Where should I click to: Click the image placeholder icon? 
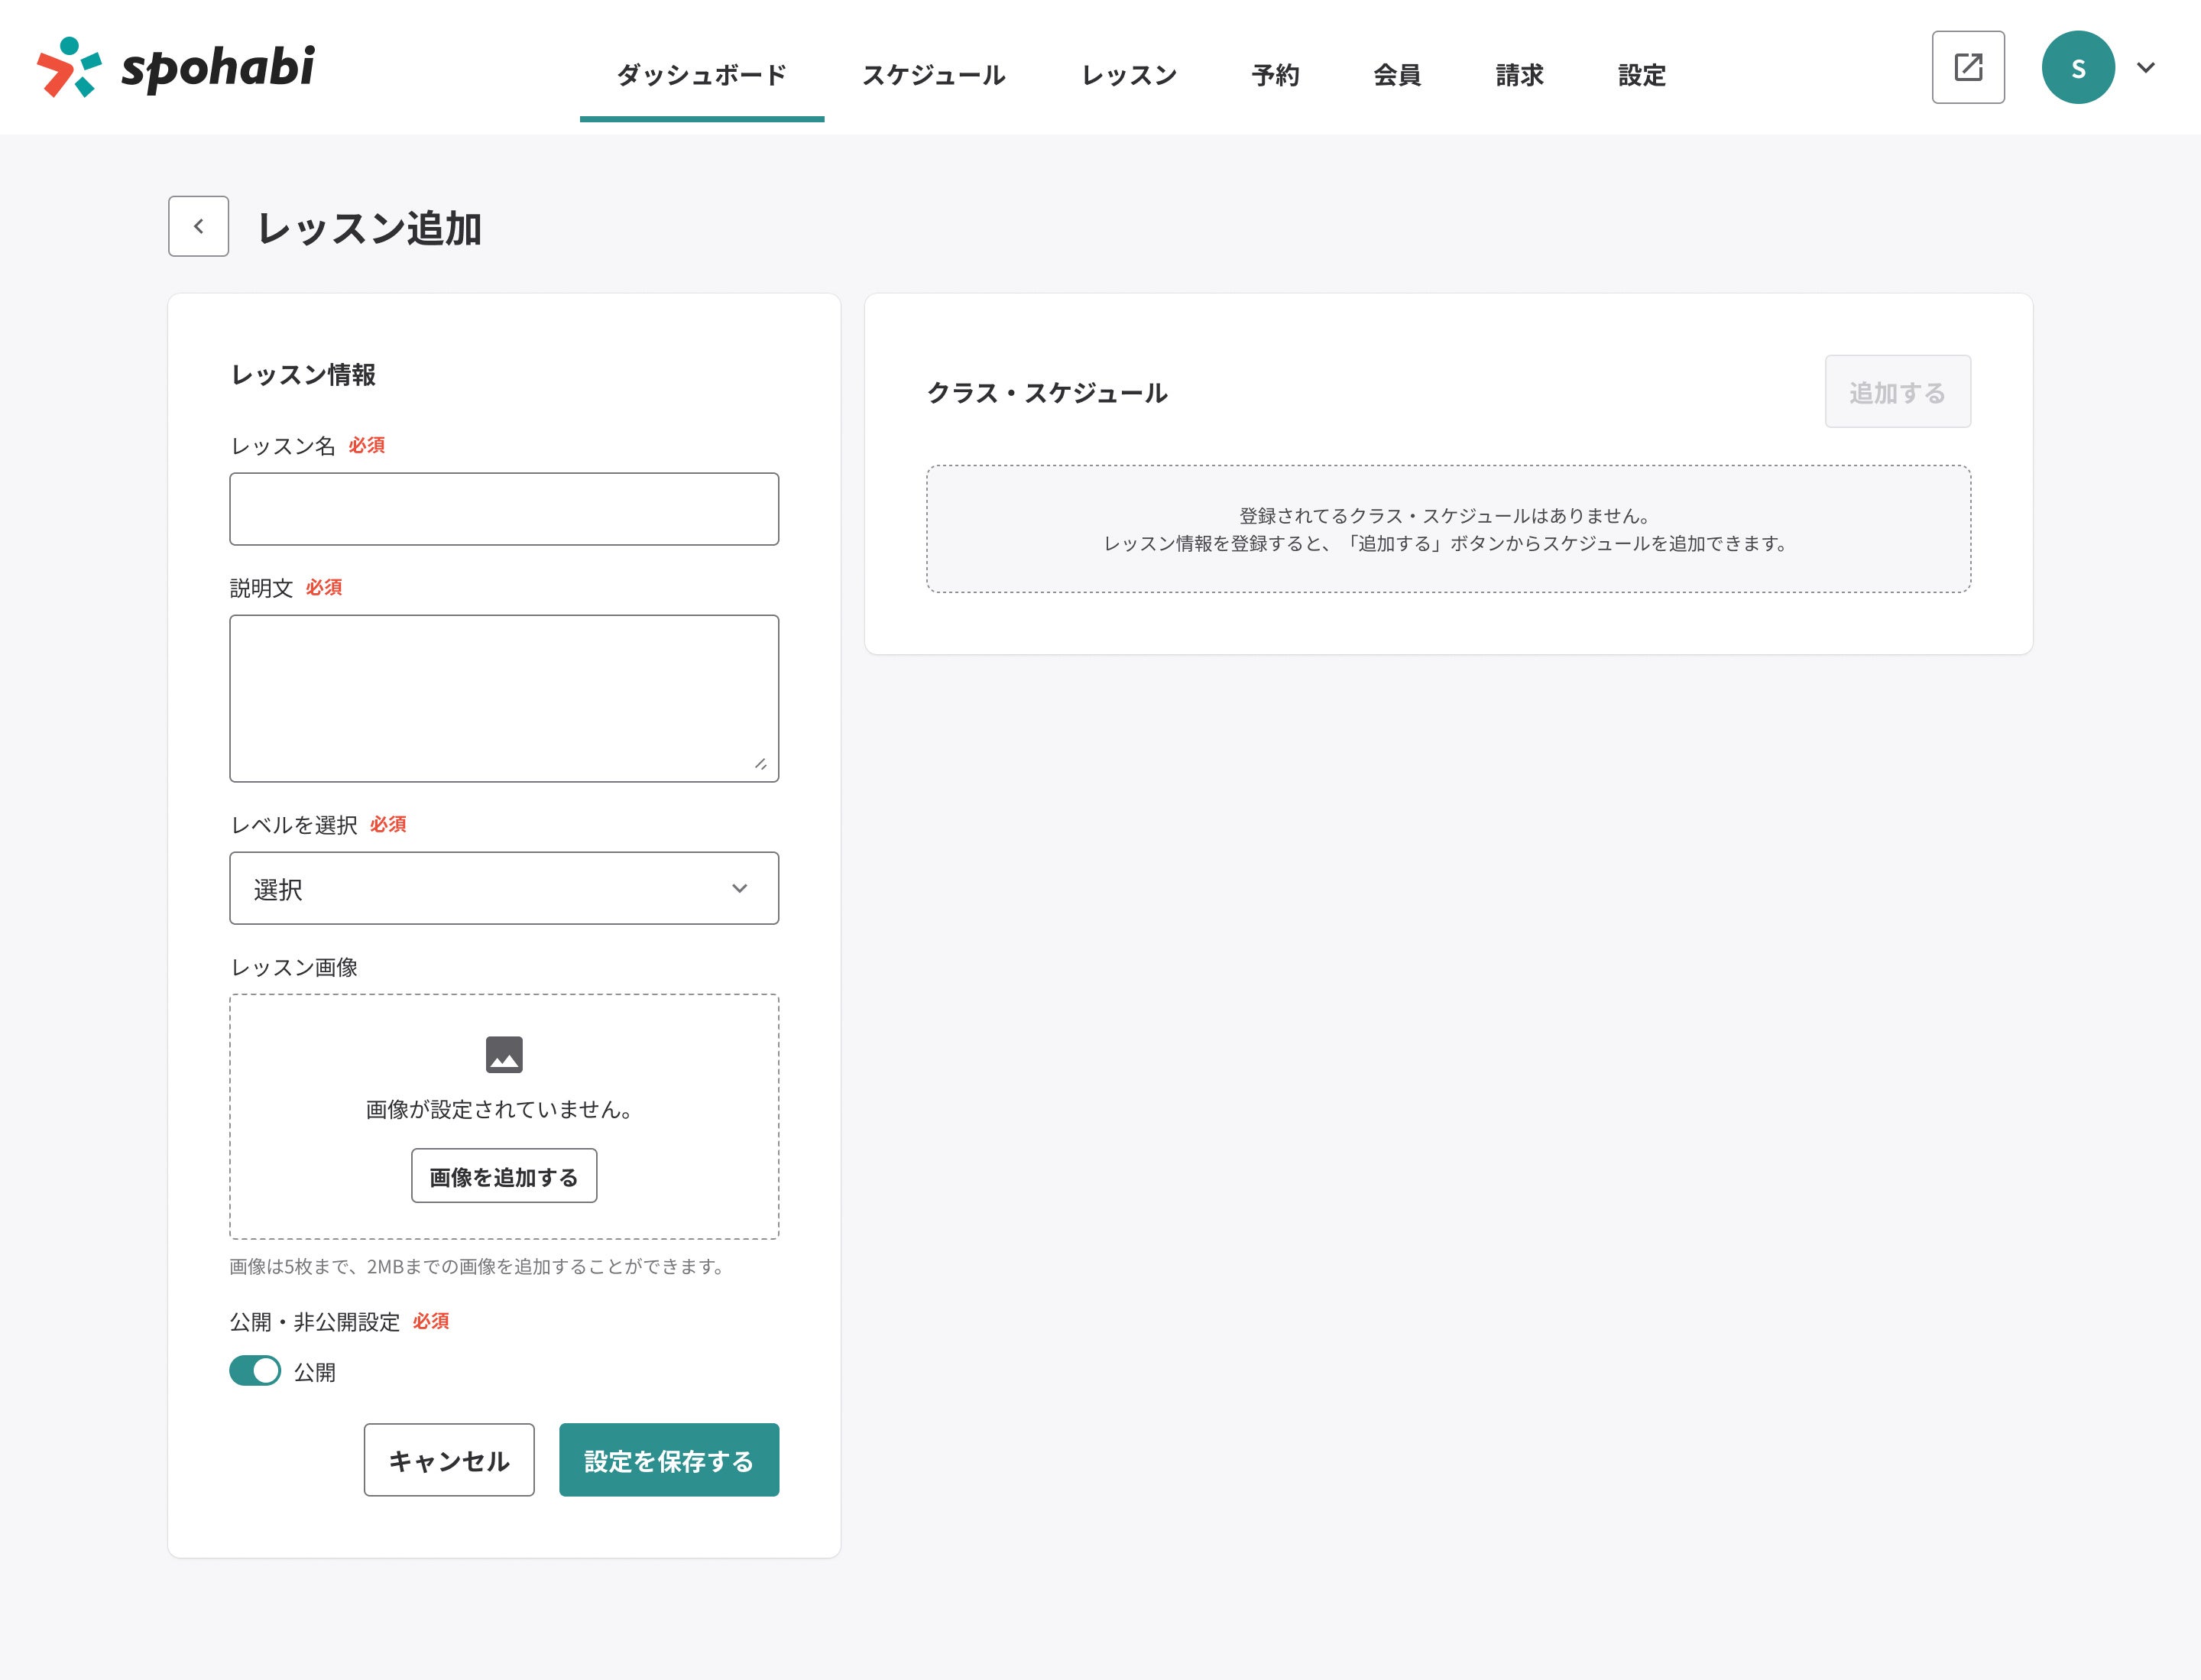coord(504,1054)
